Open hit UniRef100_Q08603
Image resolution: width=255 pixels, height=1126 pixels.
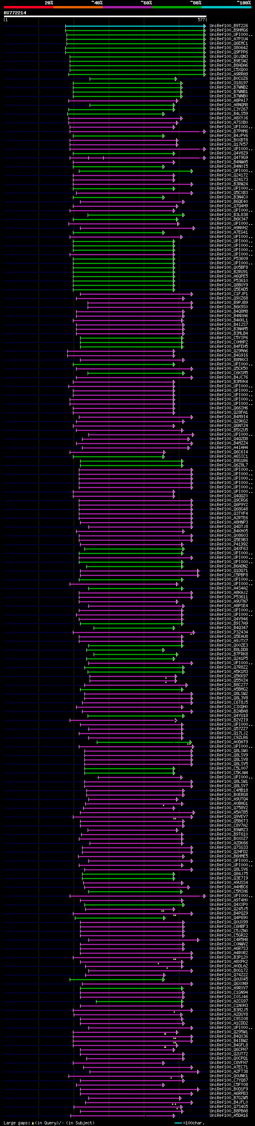coord(229,536)
